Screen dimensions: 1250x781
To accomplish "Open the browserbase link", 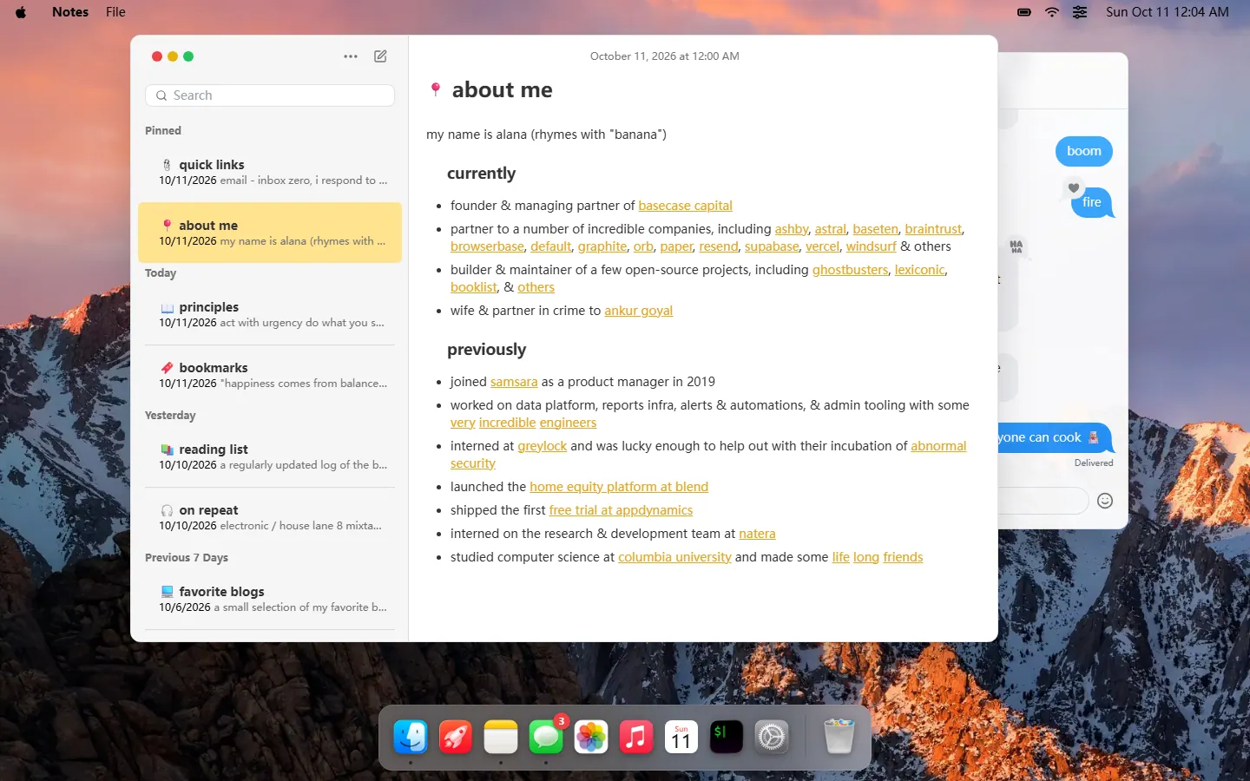I will point(487,246).
